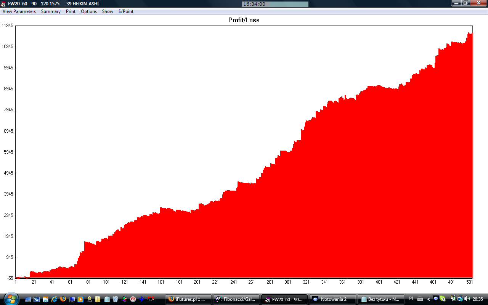Expand hidden system tray icons arrow
Screen dimensions: 488x305
pyautogui.click(x=429, y=299)
